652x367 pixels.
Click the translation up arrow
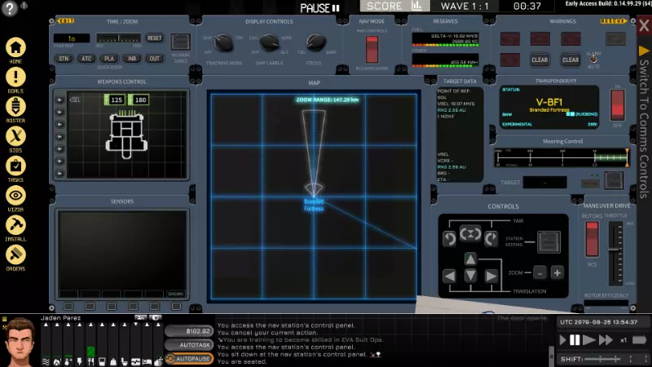(470, 259)
